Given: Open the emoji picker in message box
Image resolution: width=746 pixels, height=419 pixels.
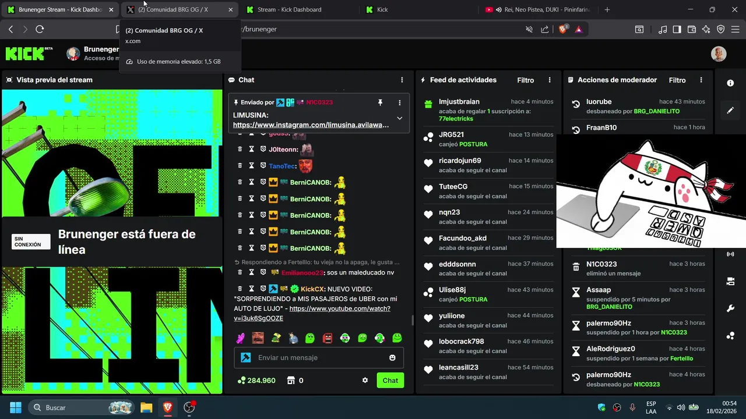Looking at the screenshot, I should [x=392, y=357].
